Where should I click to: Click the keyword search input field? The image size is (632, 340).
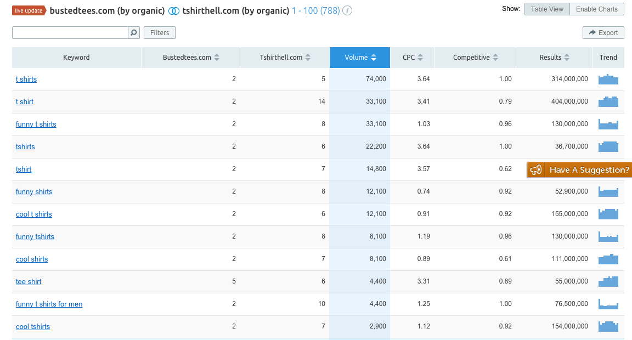[x=70, y=33]
